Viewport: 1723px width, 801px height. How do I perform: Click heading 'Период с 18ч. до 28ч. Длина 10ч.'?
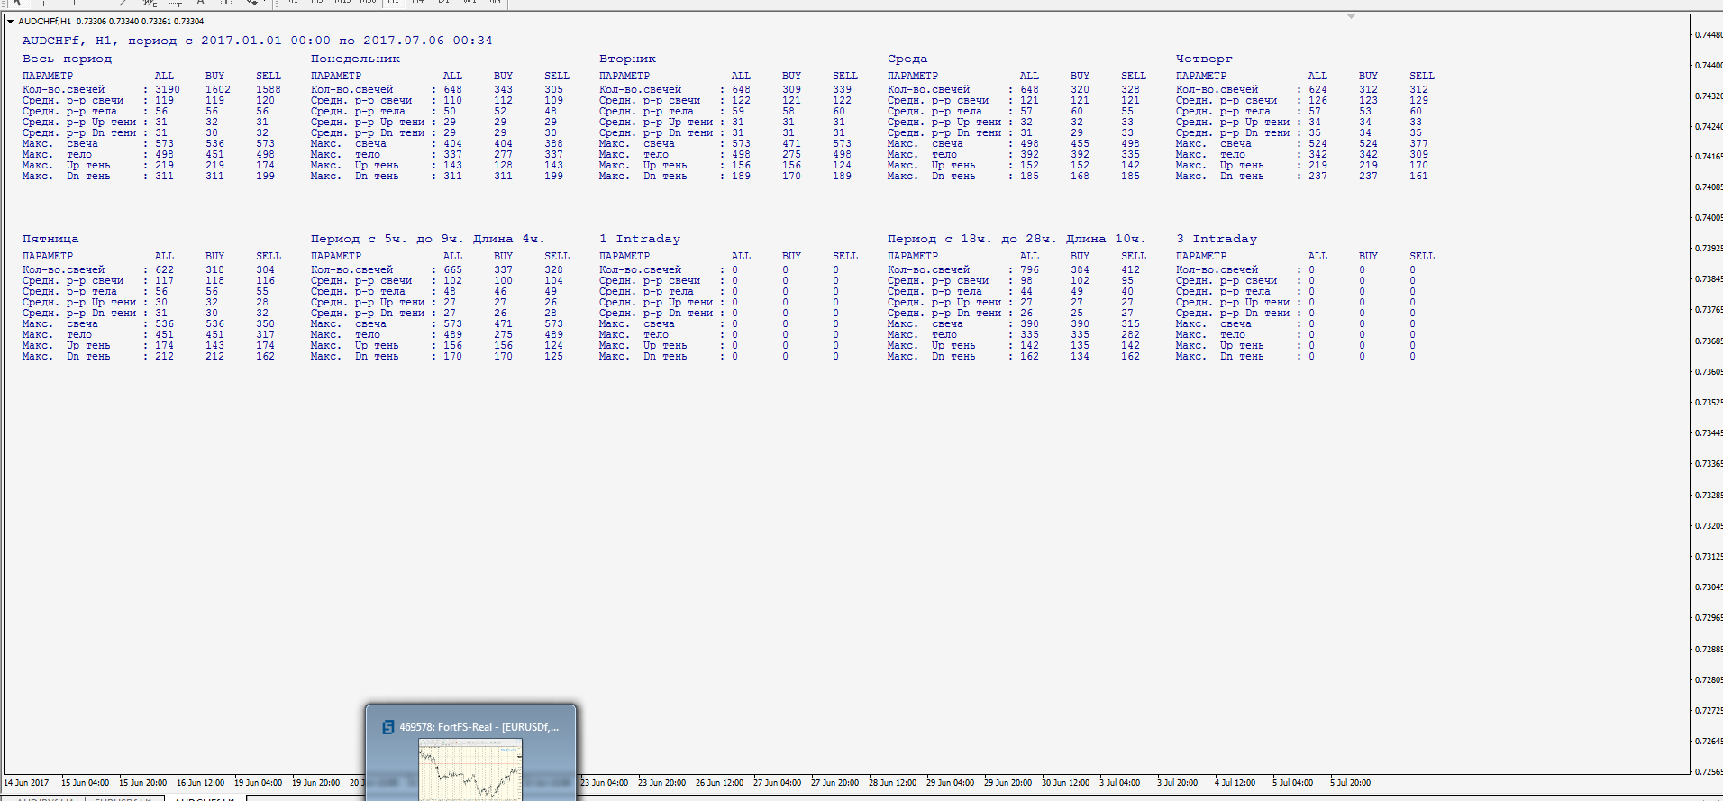pyautogui.click(x=1016, y=239)
